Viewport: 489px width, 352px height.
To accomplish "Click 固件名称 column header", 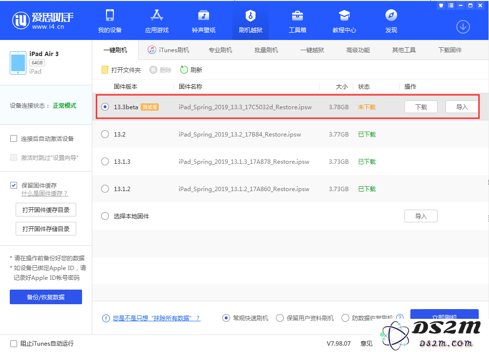I will [190, 86].
